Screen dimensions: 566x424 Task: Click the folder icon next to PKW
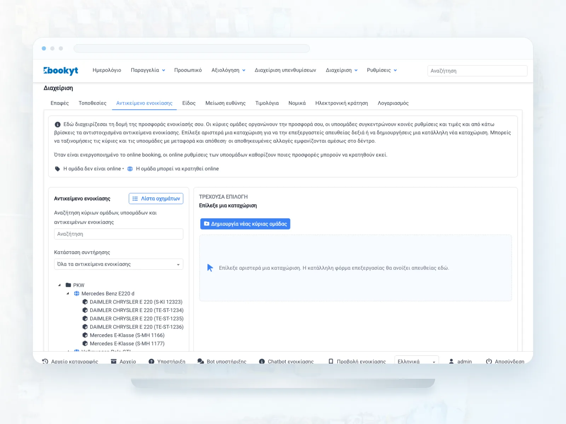click(68, 285)
